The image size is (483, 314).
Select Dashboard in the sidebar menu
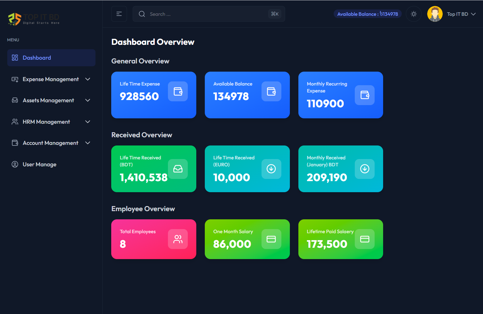coord(37,58)
